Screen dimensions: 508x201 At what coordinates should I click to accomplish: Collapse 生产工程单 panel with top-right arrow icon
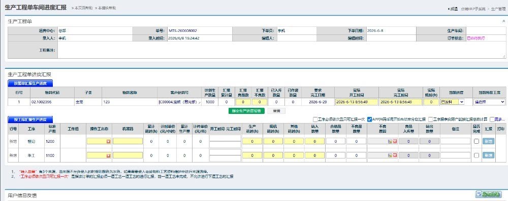click(x=503, y=21)
